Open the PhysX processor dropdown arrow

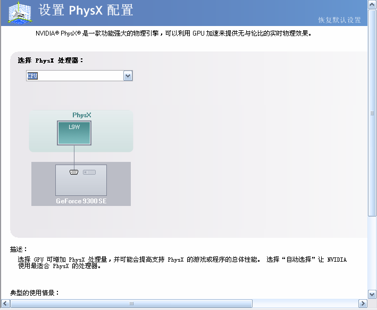pos(128,76)
